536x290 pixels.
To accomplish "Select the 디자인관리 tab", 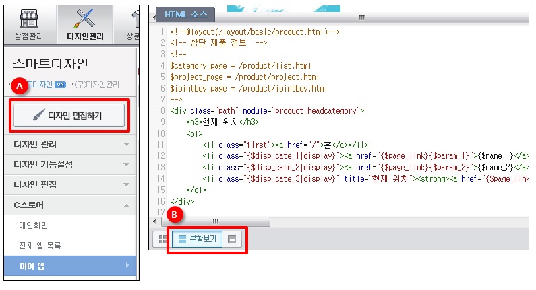I will click(85, 25).
